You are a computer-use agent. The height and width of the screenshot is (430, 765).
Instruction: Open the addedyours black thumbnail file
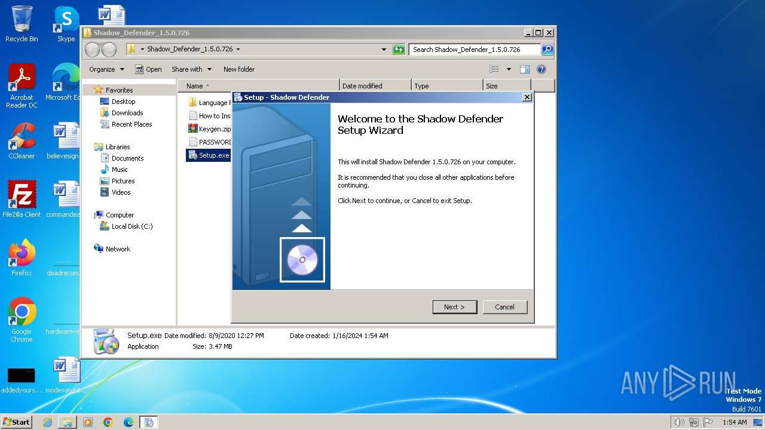click(x=22, y=380)
